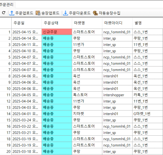The height and width of the screenshot is (155, 163).
Task: Click 11번가 market cell in row 12
Action: 87,101
